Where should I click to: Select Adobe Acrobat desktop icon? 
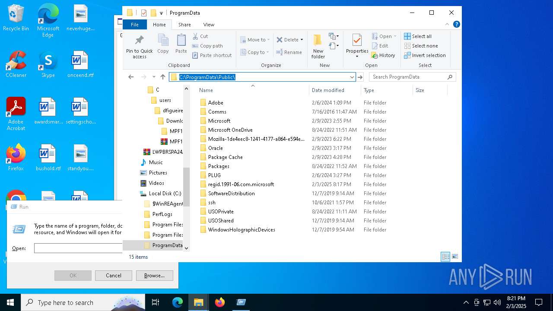[16, 114]
